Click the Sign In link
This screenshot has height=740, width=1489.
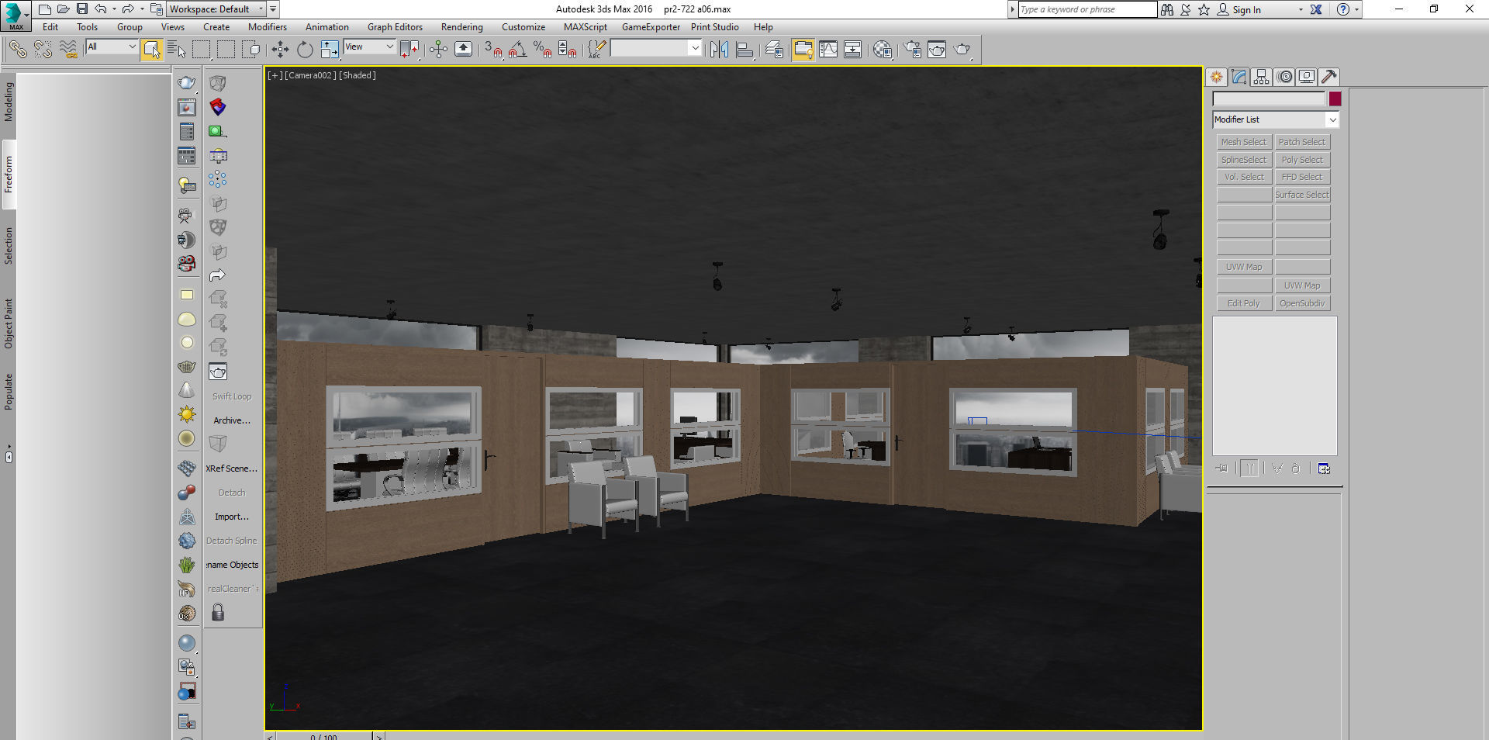(1246, 10)
